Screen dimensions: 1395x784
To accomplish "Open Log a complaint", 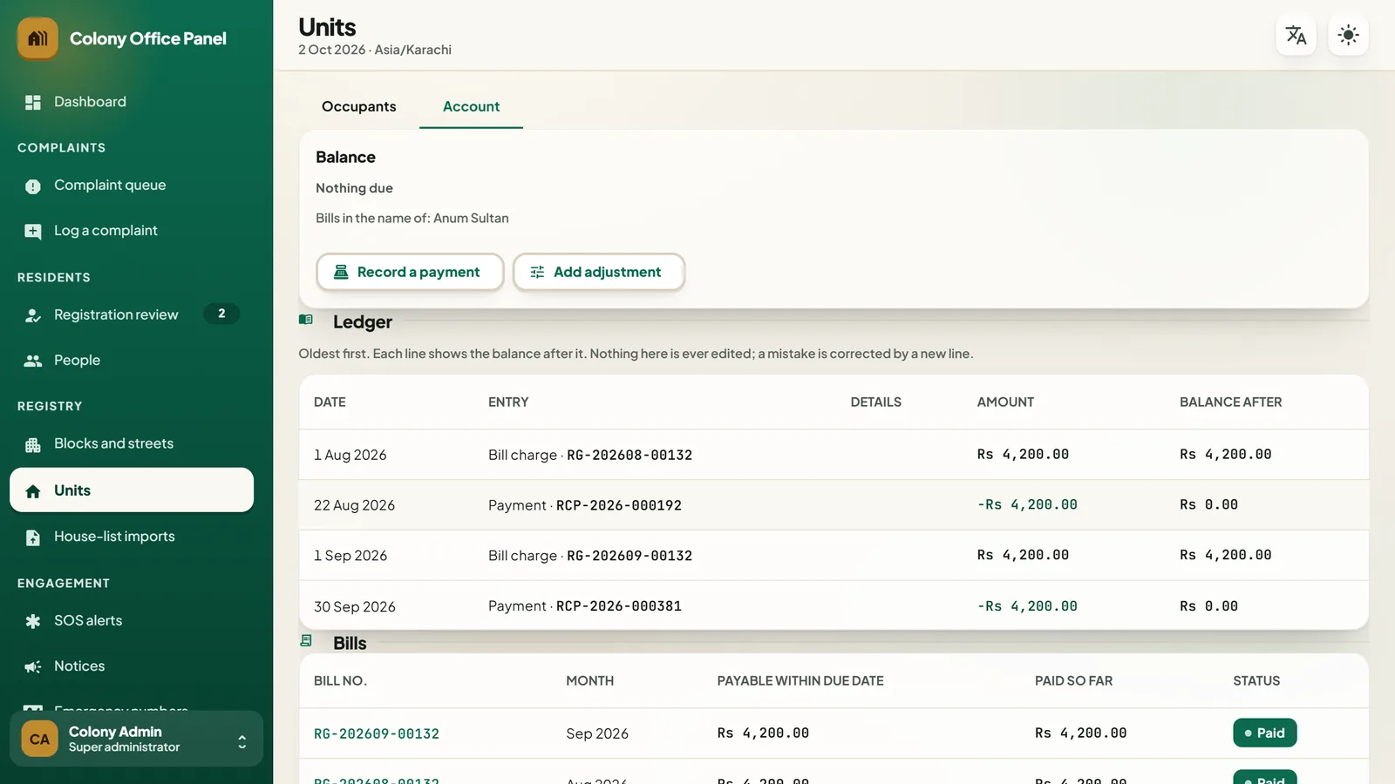I will point(132,231).
